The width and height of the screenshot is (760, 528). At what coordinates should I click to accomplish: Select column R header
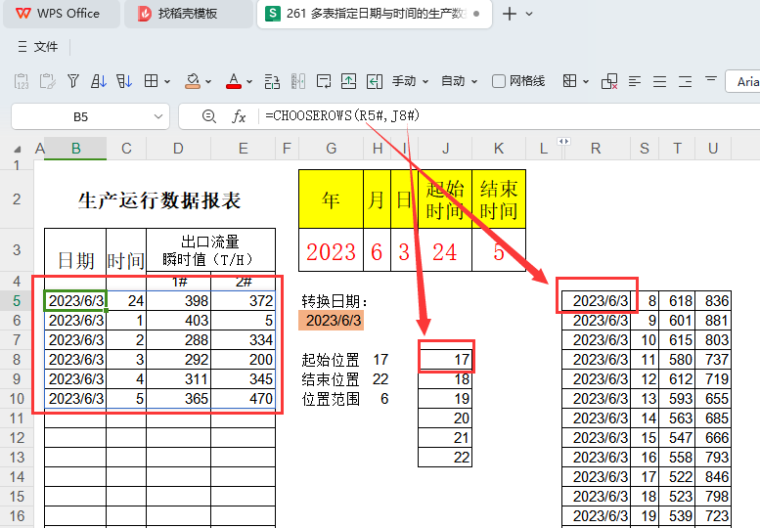[597, 149]
